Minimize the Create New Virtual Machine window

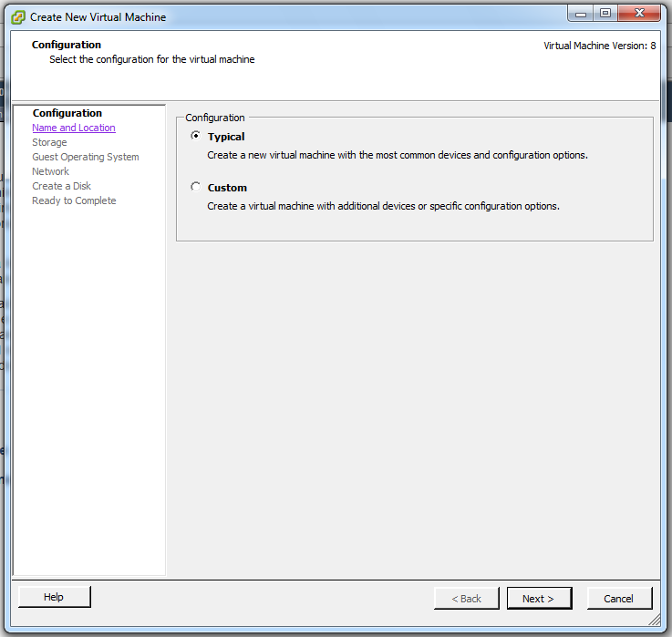point(581,14)
